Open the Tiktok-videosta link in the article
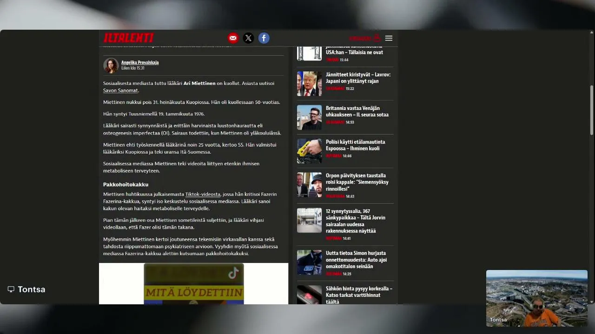 point(203,194)
